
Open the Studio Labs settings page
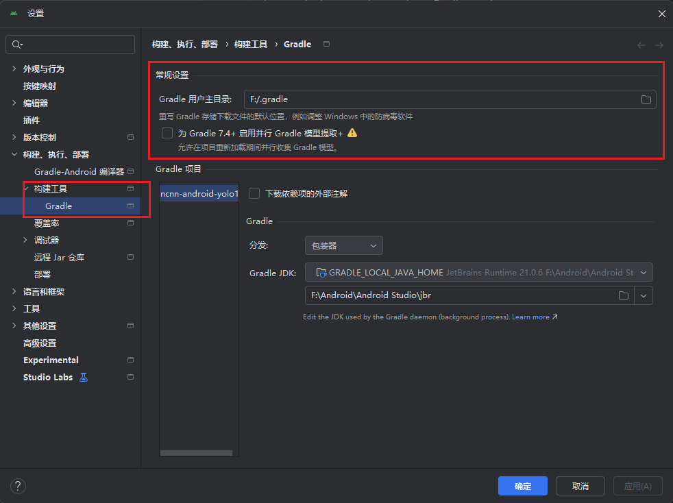(48, 377)
